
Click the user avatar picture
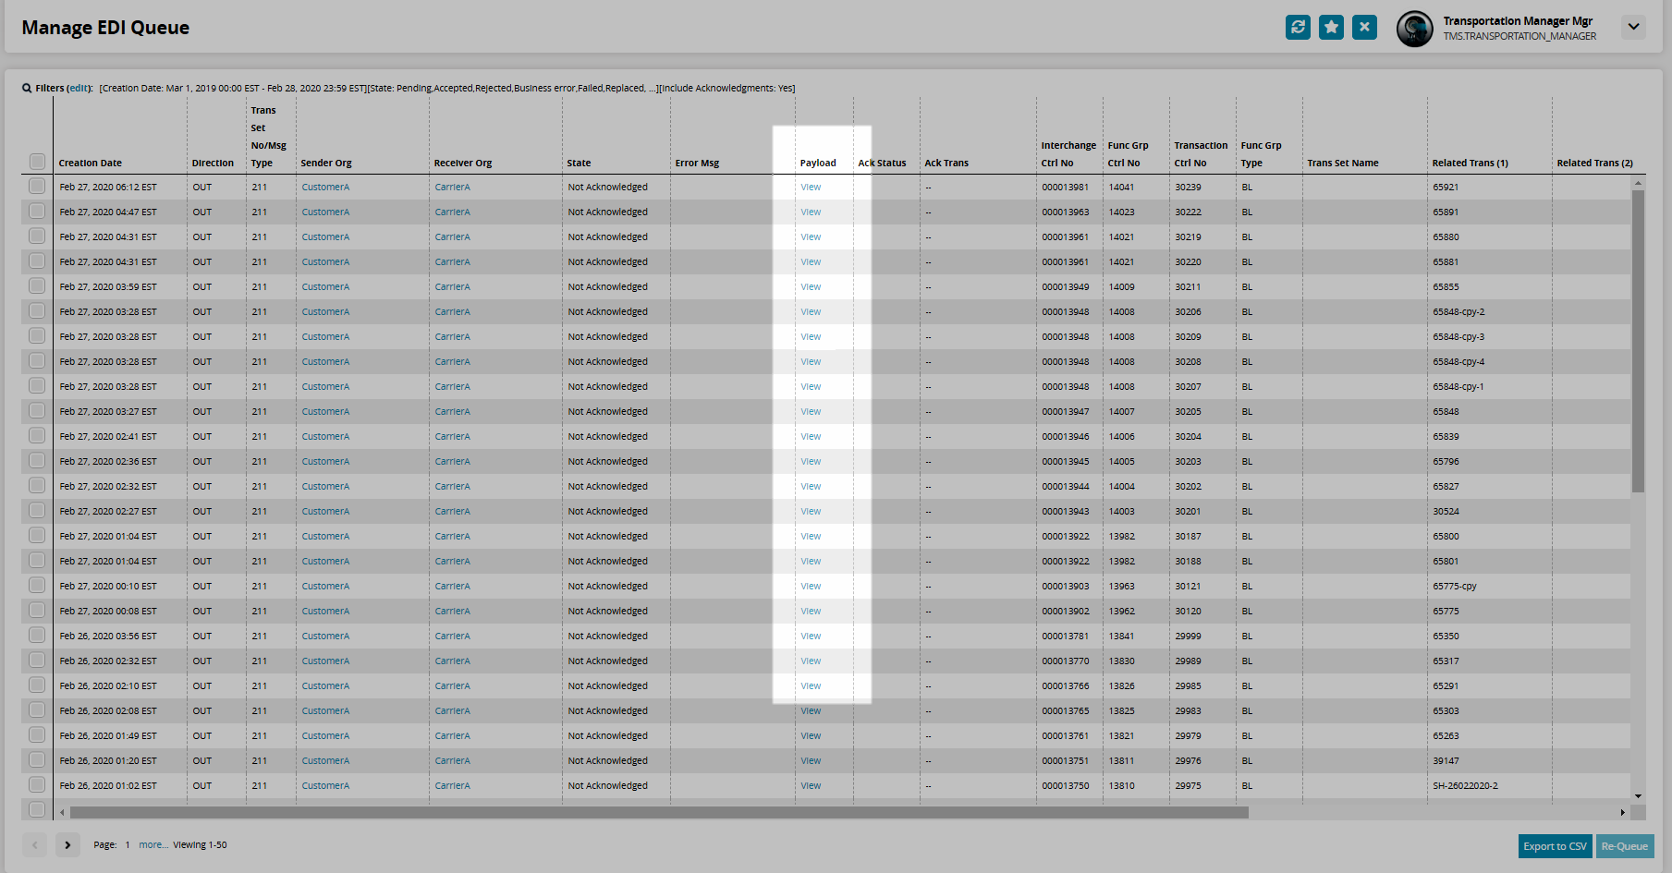[1414, 29]
